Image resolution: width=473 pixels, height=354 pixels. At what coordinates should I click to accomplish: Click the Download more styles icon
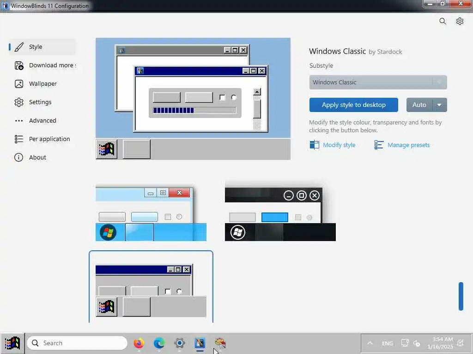[x=18, y=65]
